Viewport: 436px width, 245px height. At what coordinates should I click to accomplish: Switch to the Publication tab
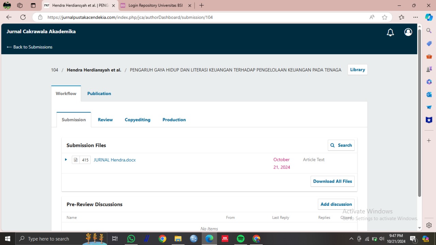(x=99, y=93)
